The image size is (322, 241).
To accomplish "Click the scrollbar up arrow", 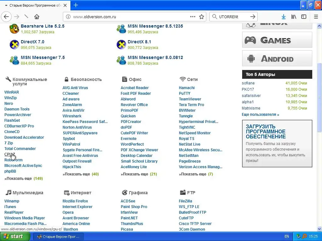I will click(x=319, y=26).
